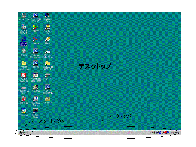Open the Briefcase (ブリーフケース) icon
This screenshot has width=196, height=147.
coord(48,99)
